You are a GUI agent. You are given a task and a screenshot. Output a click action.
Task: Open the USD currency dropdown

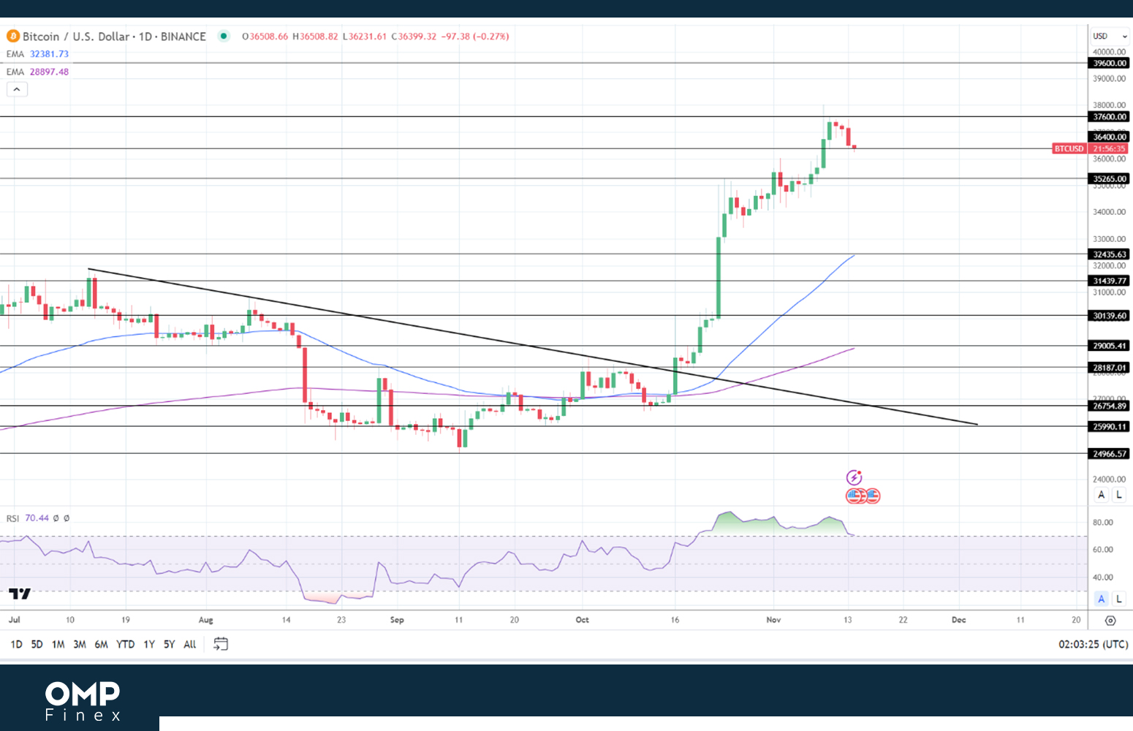pos(1110,36)
